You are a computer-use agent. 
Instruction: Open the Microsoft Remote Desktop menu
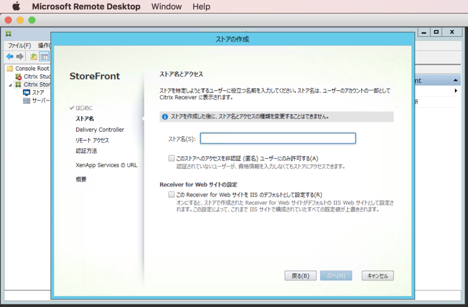tap(86, 6)
